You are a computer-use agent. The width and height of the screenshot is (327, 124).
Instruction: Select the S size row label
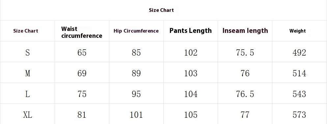coord(28,53)
